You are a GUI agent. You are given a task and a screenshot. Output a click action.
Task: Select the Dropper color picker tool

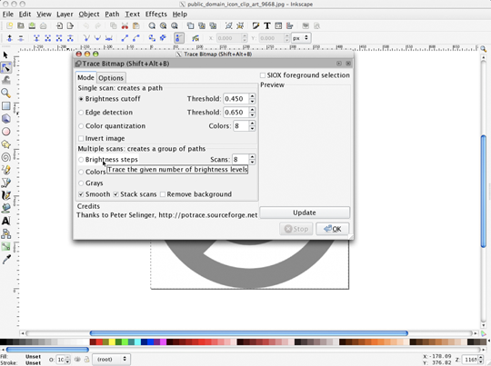coord(6,260)
